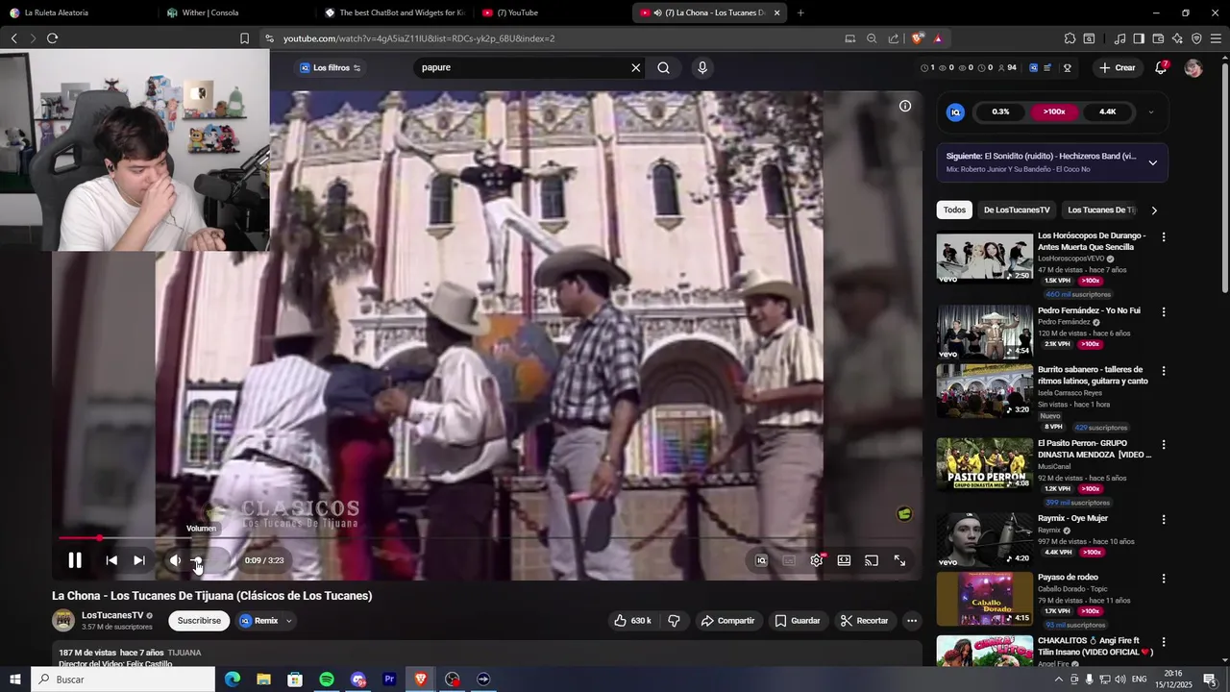Switch to the La Ruleta Aleatoria tab

pyautogui.click(x=77, y=12)
